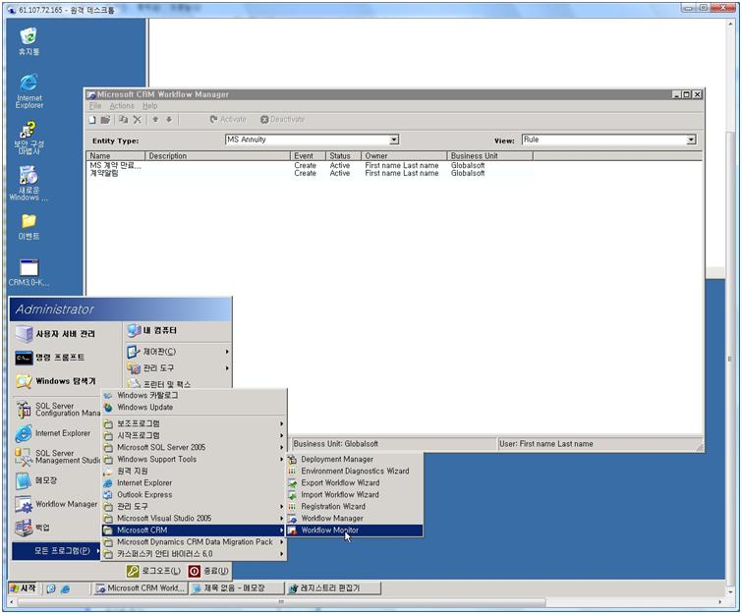Image resolution: width=742 pixels, height=614 pixels.
Task: Launch Registration Wizard from CRM submenu
Action: pos(354,507)
